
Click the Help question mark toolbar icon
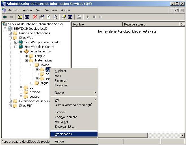point(64,17)
